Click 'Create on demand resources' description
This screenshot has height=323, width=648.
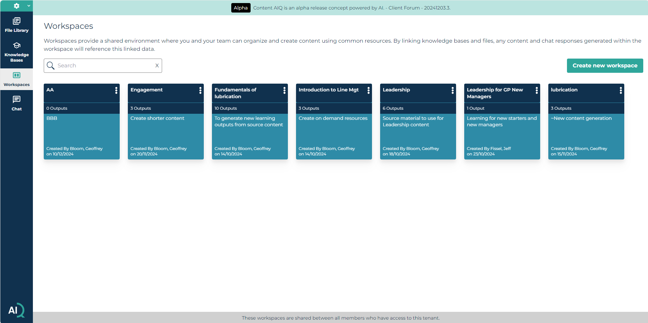click(x=333, y=118)
